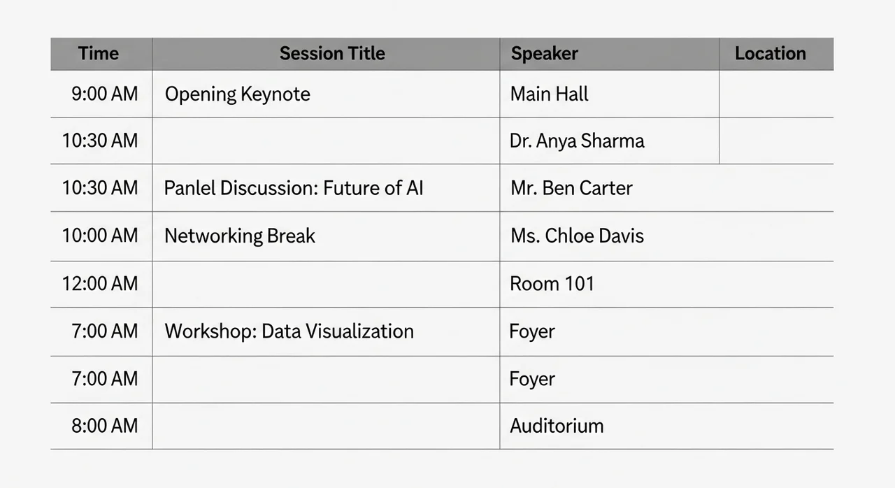The image size is (895, 488).
Task: Click the Networking Break cell
Action: 326,236
